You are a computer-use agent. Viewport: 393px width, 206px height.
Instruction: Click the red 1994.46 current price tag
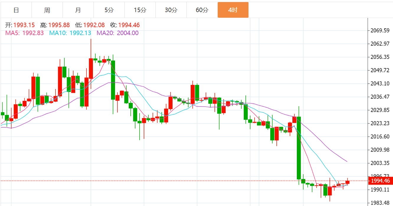click(380, 181)
